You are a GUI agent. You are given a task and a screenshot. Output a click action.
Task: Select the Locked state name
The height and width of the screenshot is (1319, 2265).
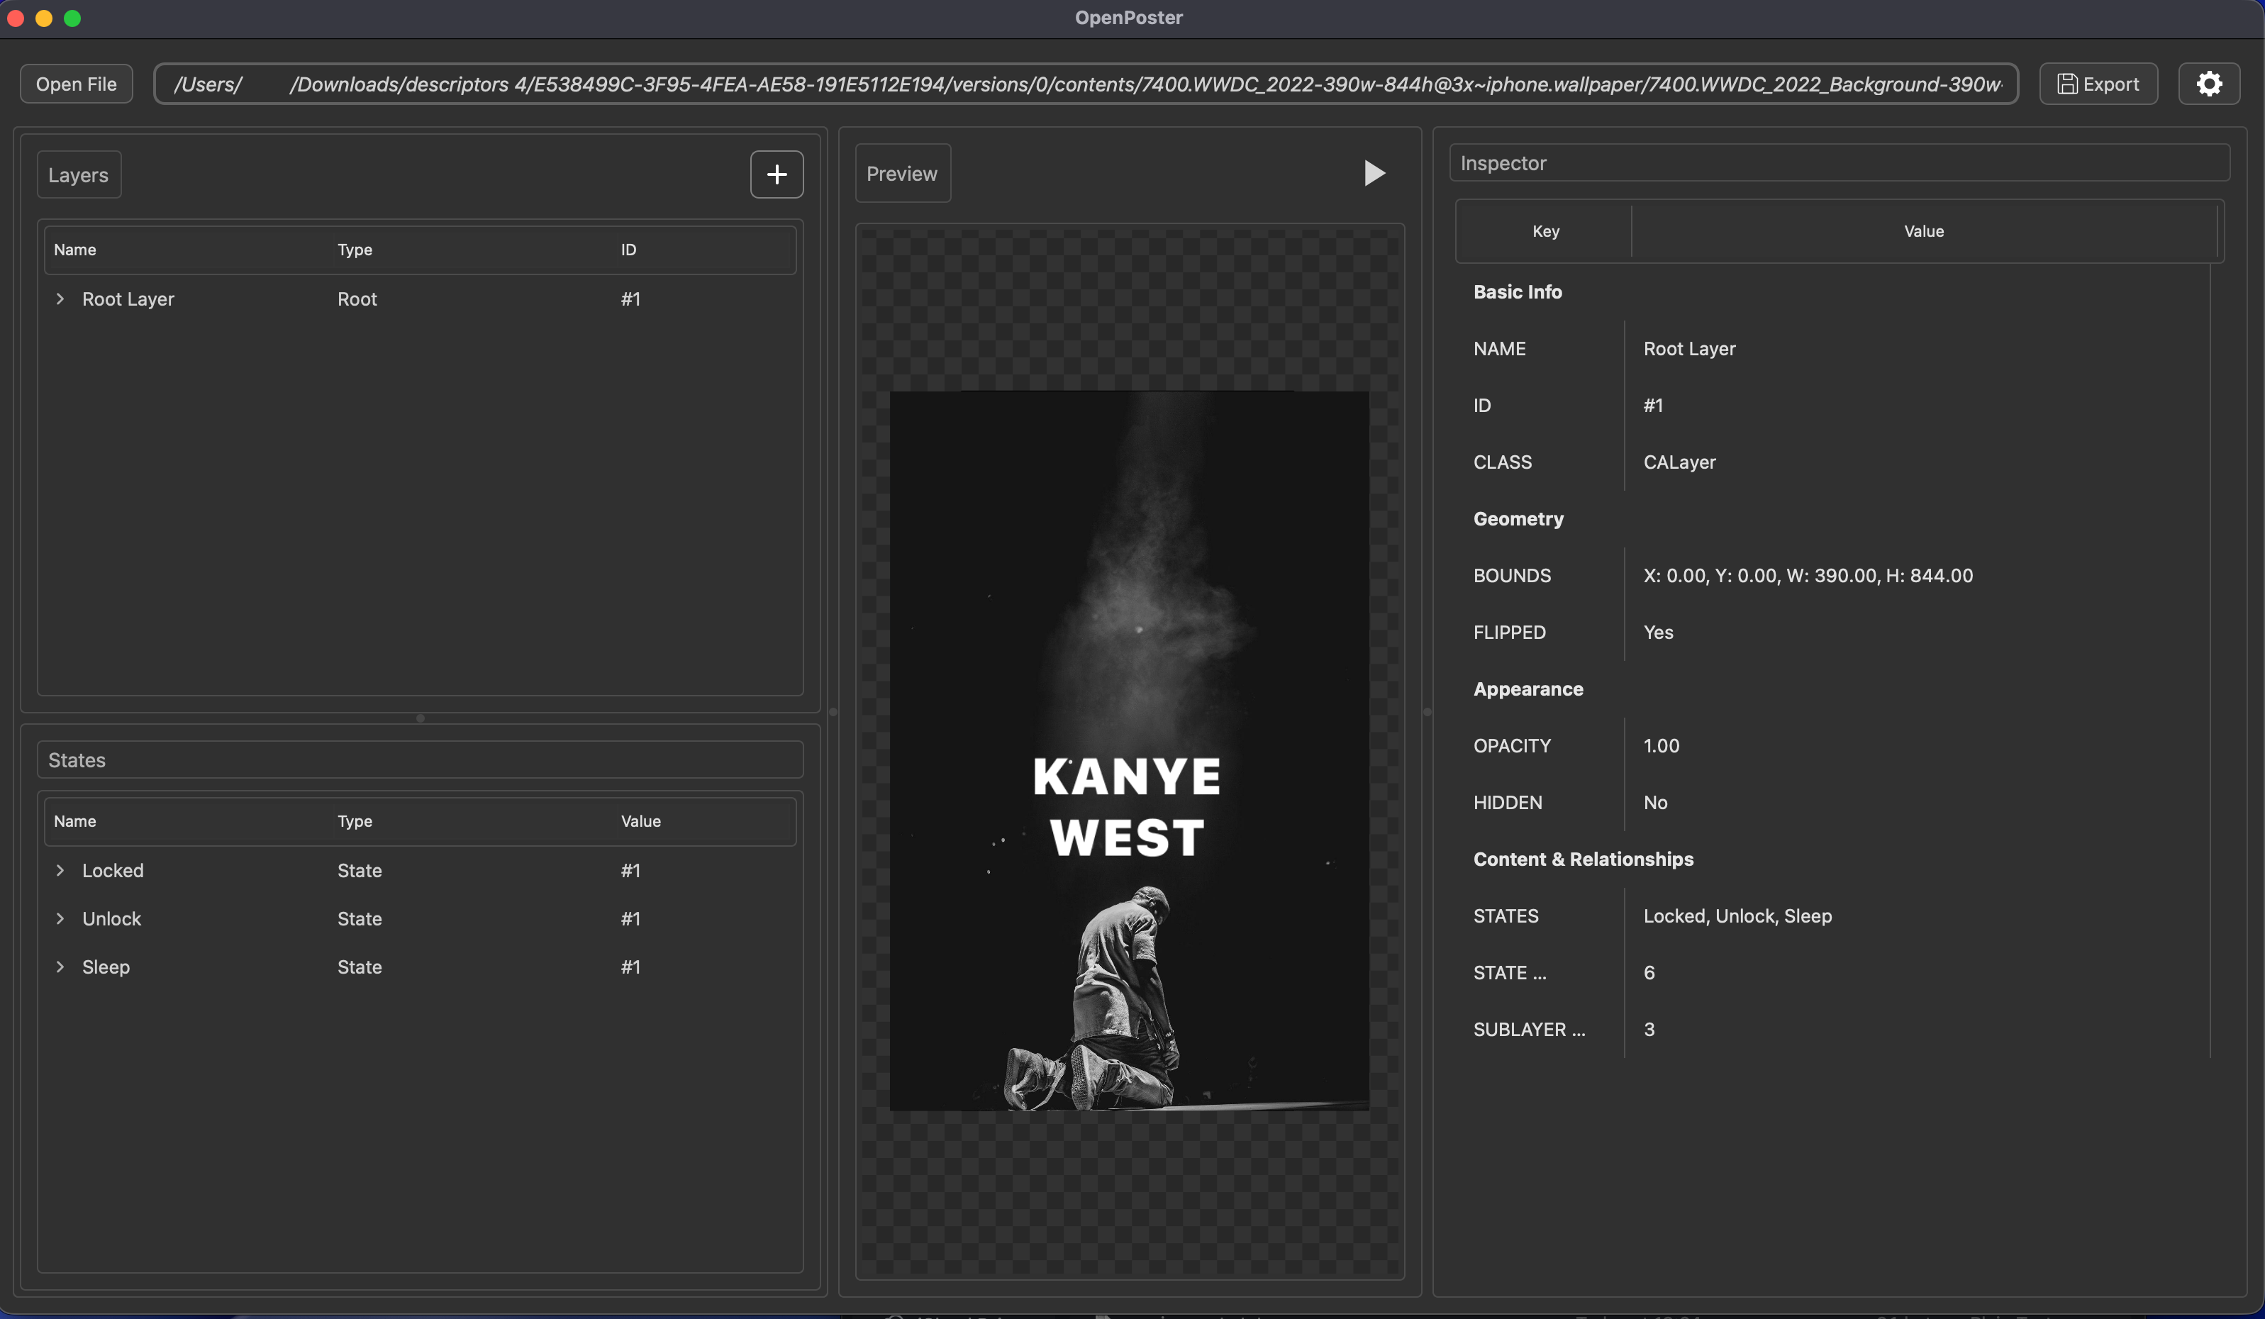pyautogui.click(x=112, y=871)
